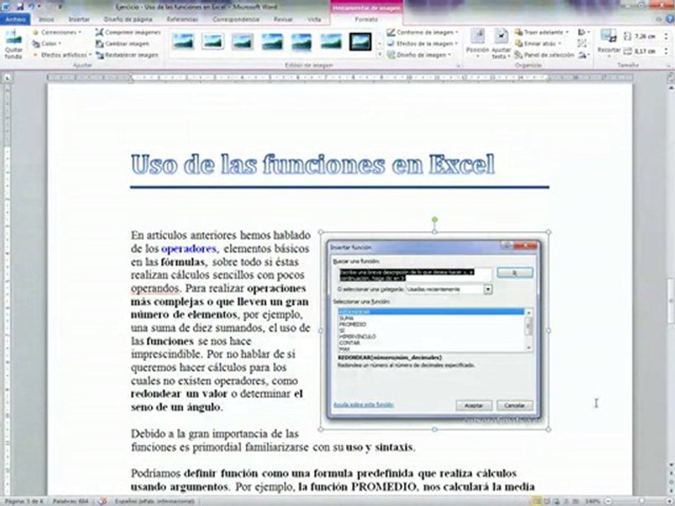
Task: Click Enviar atrás
Action: 539,44
